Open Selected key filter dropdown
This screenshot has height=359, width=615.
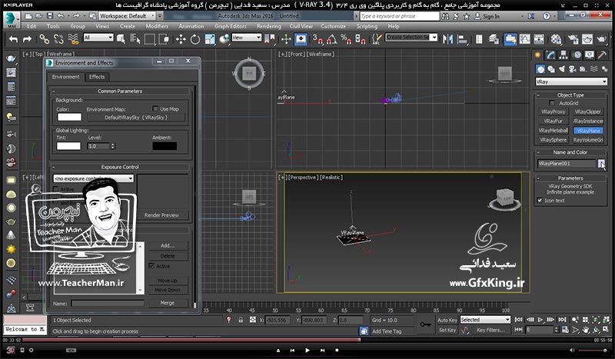pos(485,320)
